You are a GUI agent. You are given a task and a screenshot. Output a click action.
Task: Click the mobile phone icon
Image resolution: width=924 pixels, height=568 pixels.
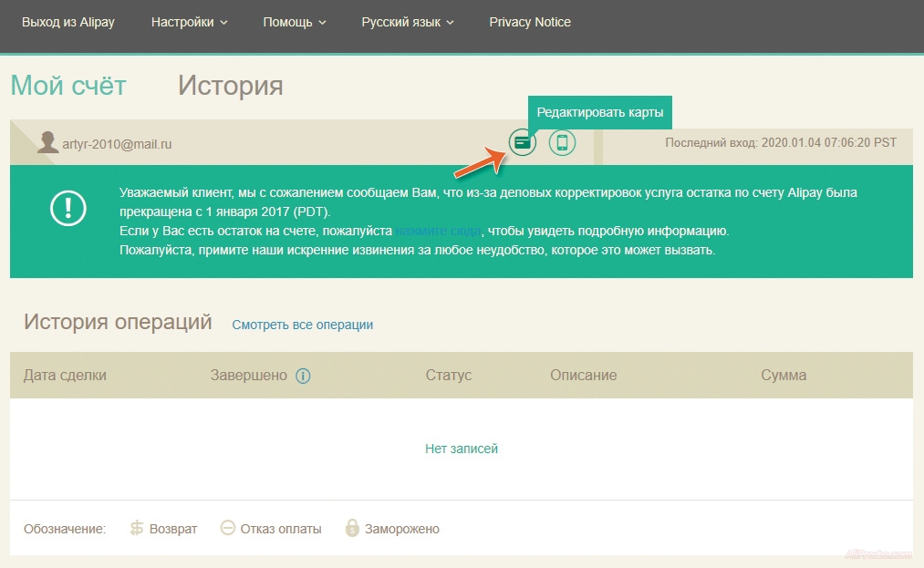pos(562,143)
